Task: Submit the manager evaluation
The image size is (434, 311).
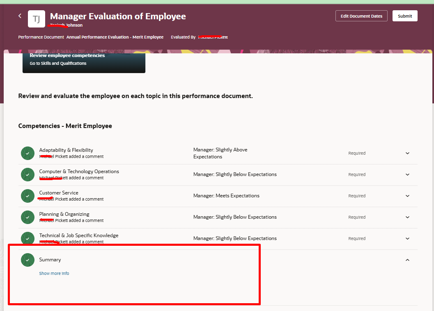Action: pyautogui.click(x=405, y=16)
